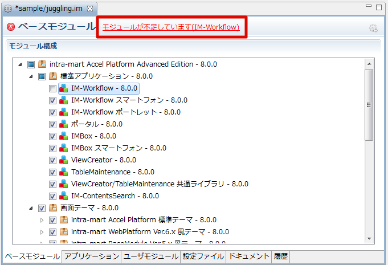Click the モジュール構成 section header
The width and height of the screenshot is (388, 265).
33,46
